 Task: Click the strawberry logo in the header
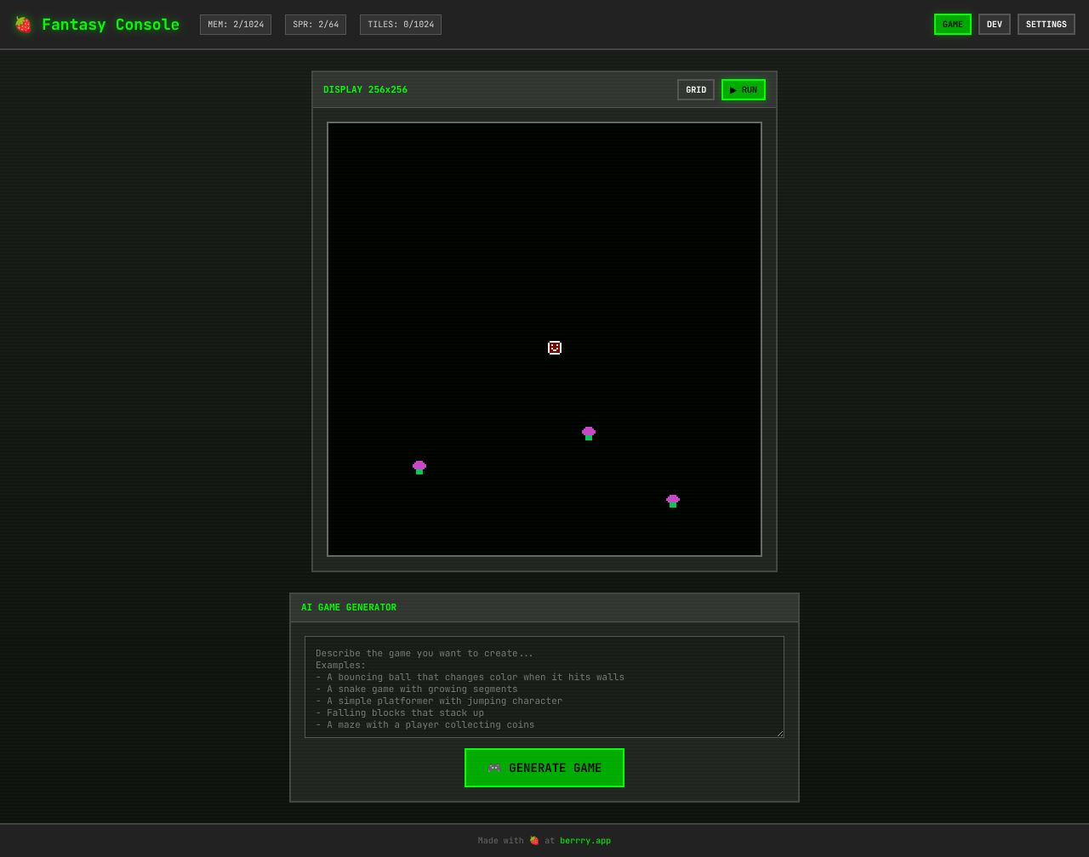coord(23,25)
